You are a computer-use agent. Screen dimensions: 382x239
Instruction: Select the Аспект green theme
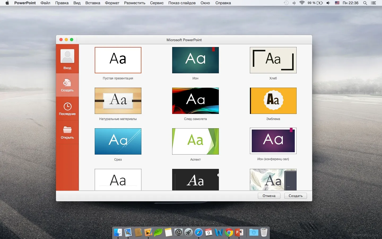[196, 141]
